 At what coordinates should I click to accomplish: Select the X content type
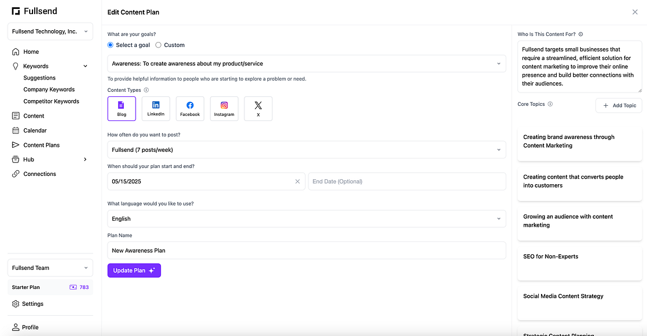tap(258, 109)
